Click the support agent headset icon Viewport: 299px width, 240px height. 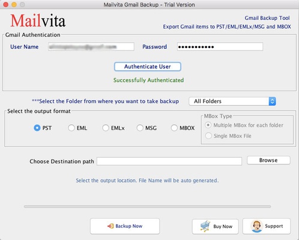(x=256, y=226)
